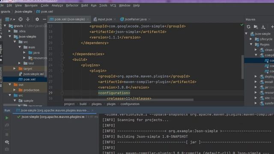Expand the target folder
The image size is (274, 154).
pyautogui.click(x=15, y=68)
